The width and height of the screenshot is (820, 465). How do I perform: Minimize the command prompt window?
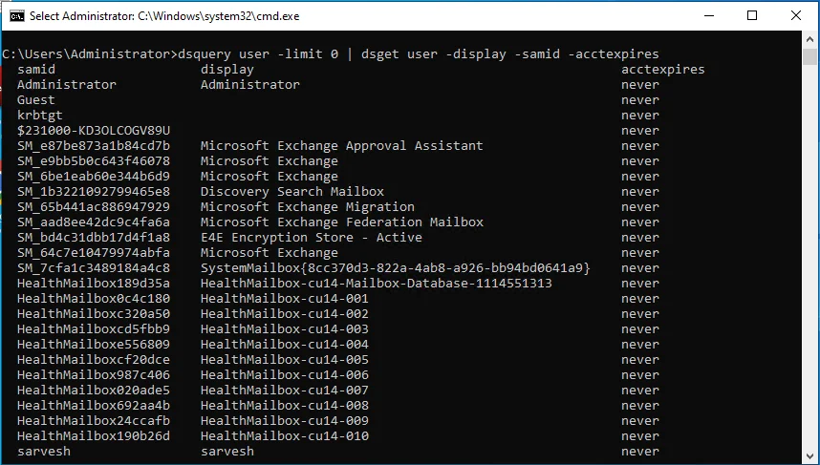[709, 15]
